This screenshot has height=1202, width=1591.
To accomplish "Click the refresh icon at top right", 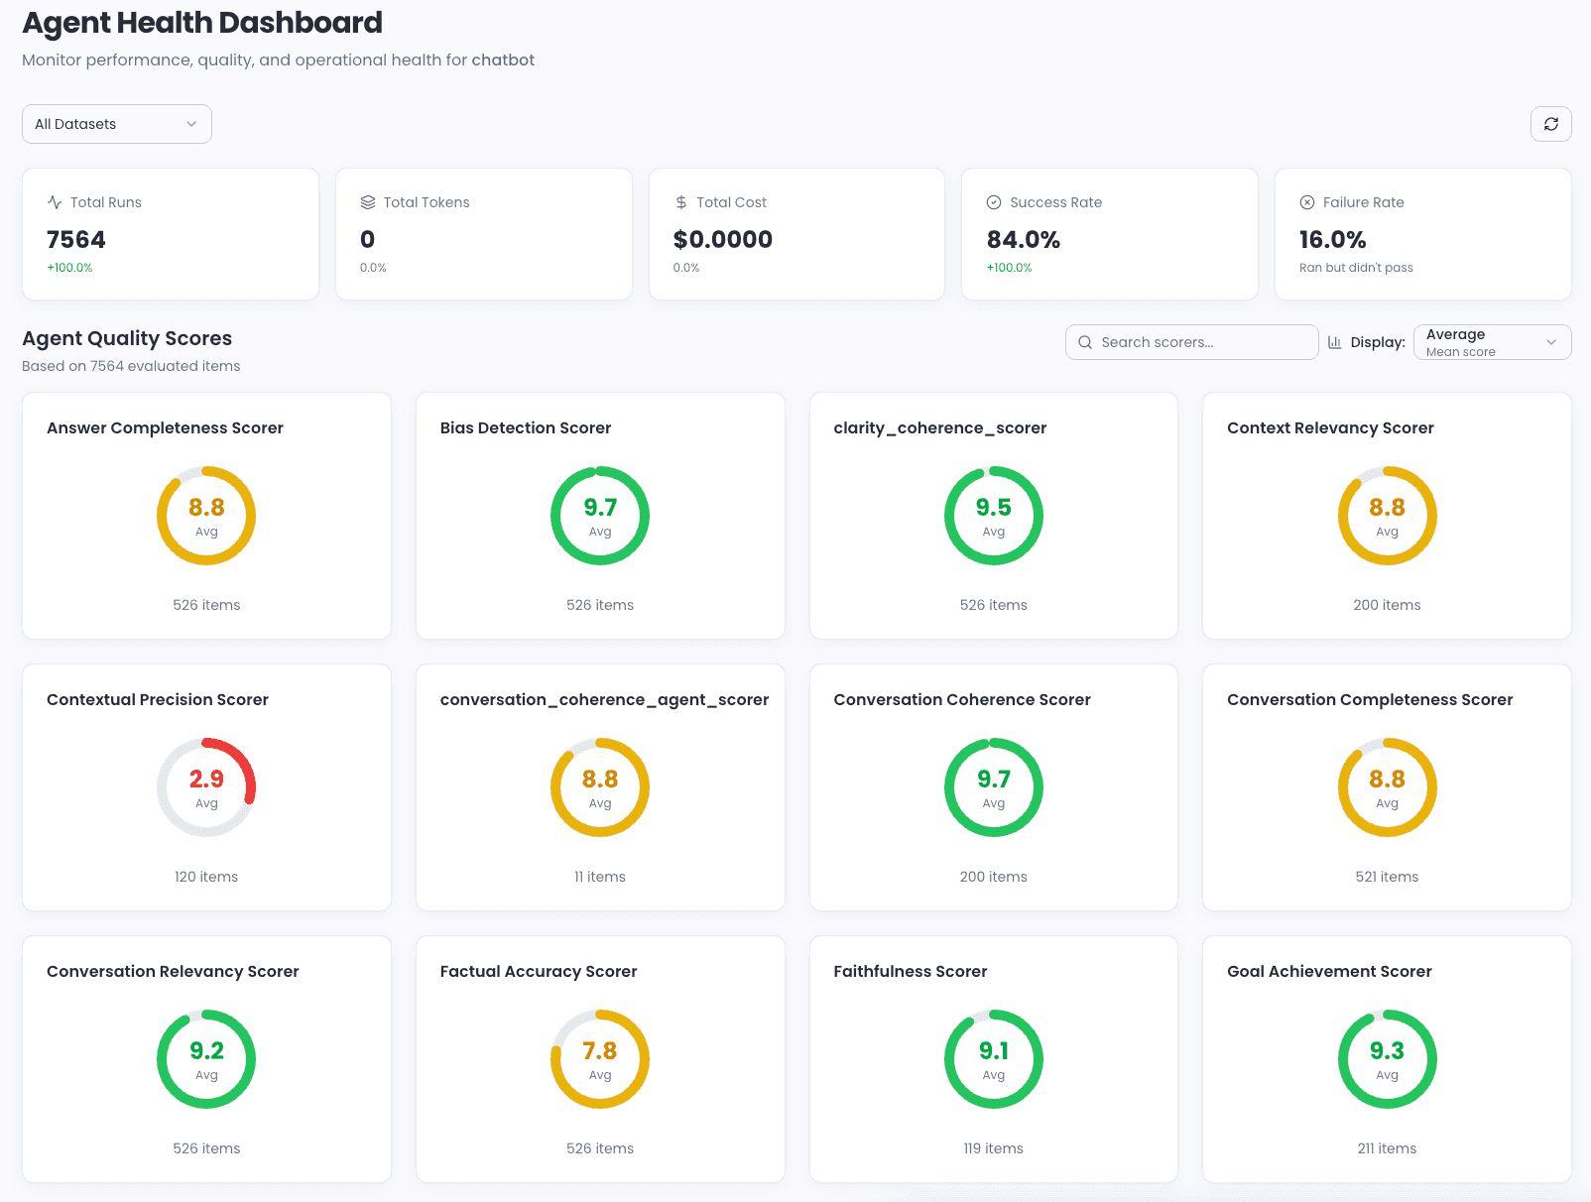I will [x=1550, y=124].
